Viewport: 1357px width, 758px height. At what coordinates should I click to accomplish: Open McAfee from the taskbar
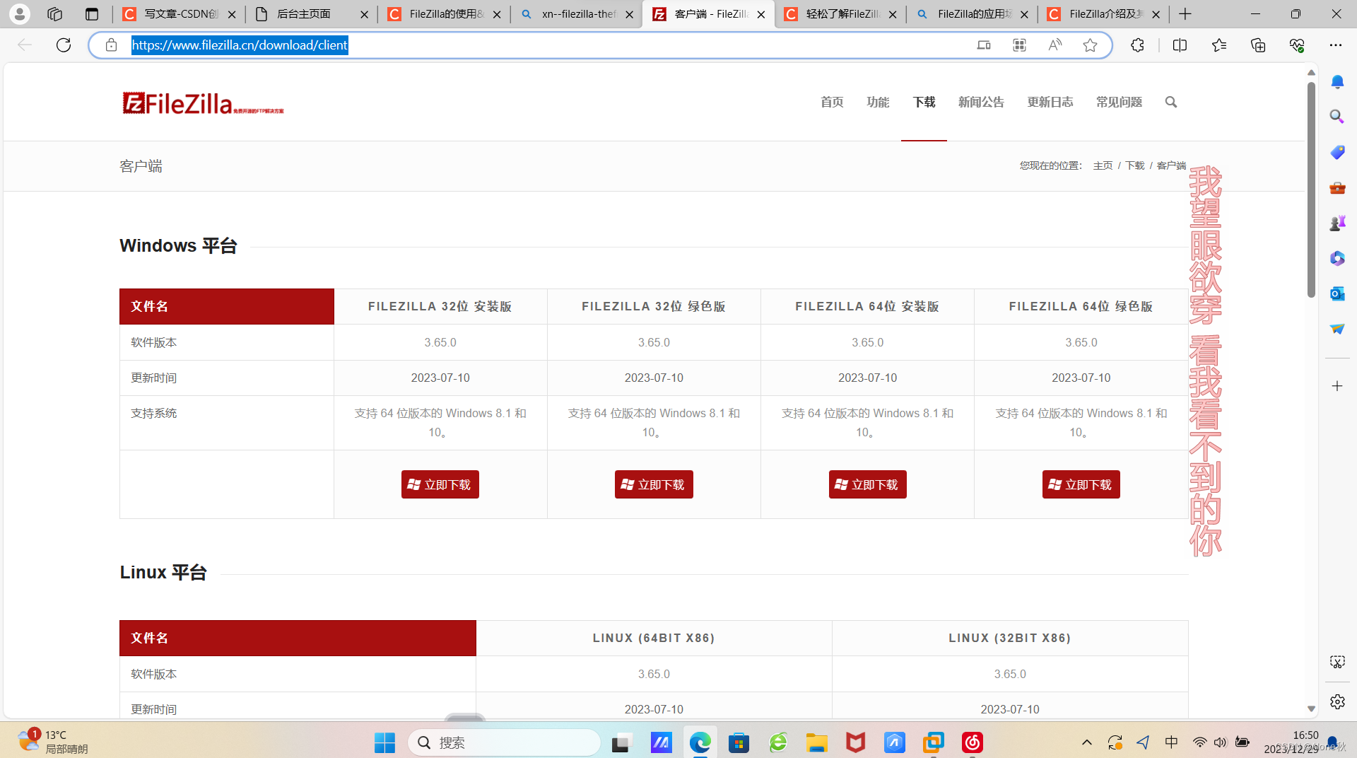point(855,742)
